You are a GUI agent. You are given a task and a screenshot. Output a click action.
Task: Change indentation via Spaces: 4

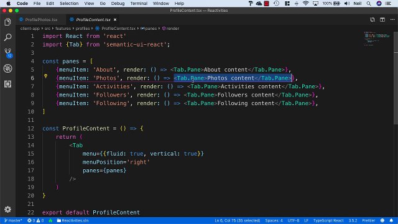coord(274,220)
